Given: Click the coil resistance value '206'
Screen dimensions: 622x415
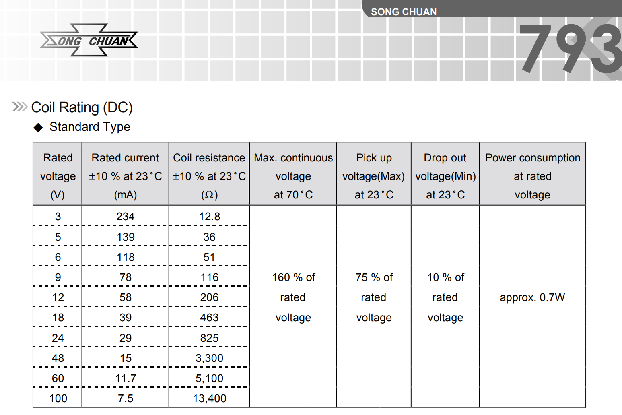Looking at the screenshot, I should point(210,297).
